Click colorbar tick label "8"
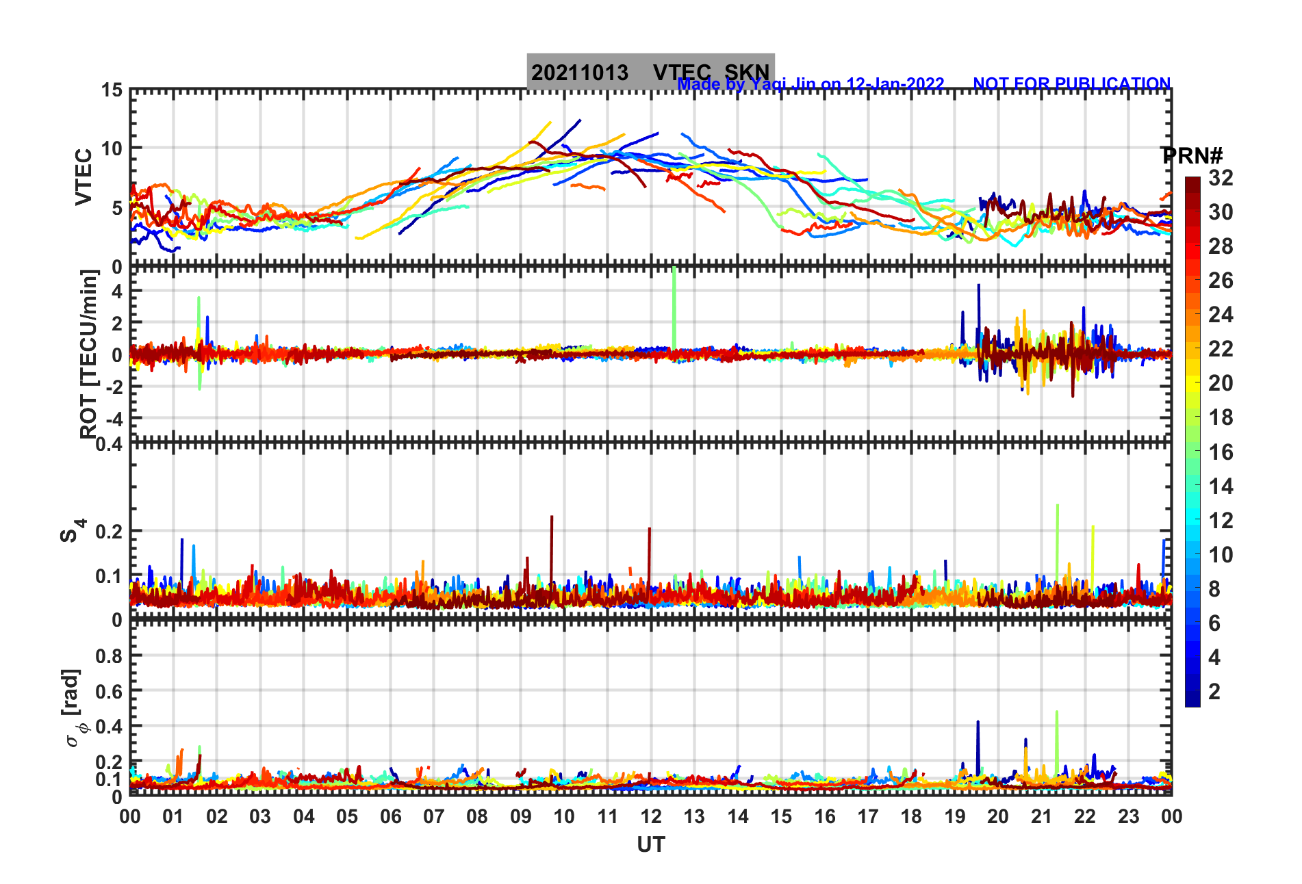This screenshot has width=1302, height=884. tap(1214, 589)
